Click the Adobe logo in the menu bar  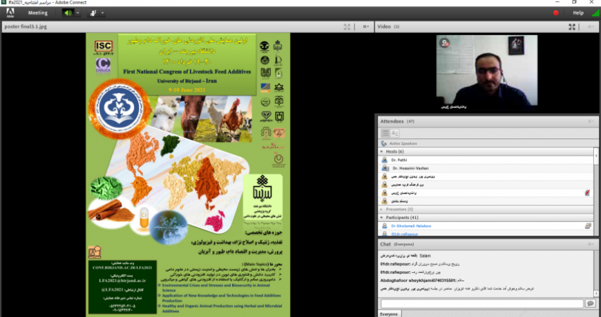[10, 12]
